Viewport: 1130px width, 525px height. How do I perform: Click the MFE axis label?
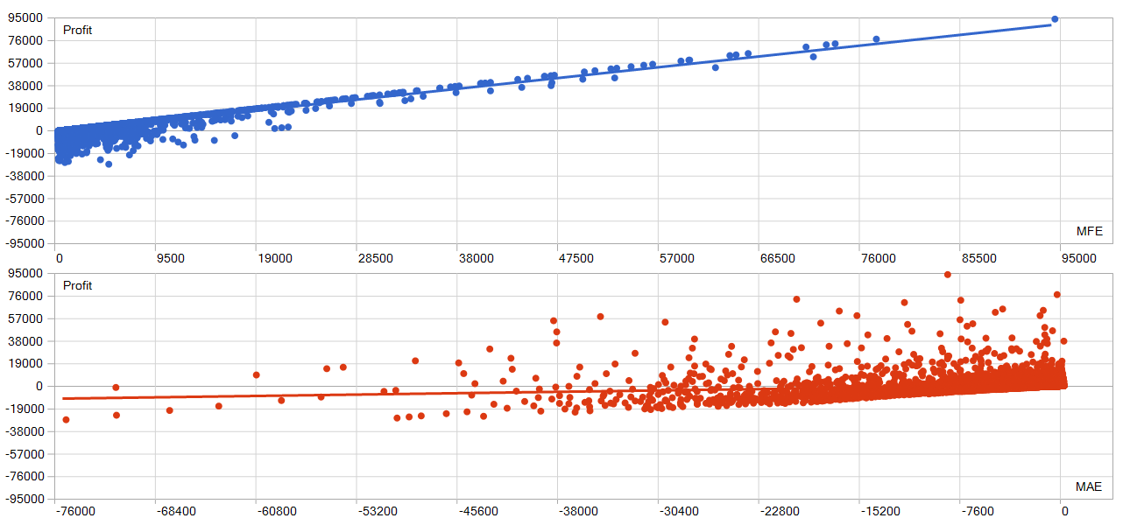[1089, 232]
